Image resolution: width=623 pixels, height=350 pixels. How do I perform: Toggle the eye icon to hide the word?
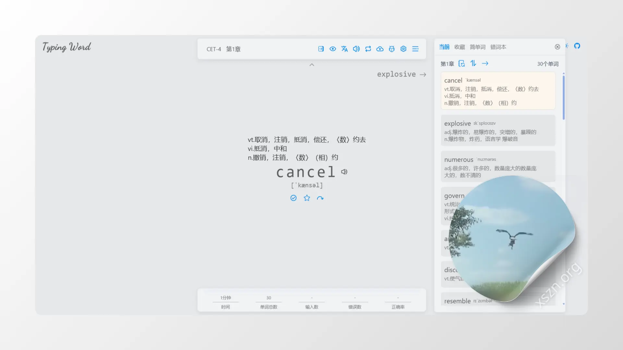point(333,49)
